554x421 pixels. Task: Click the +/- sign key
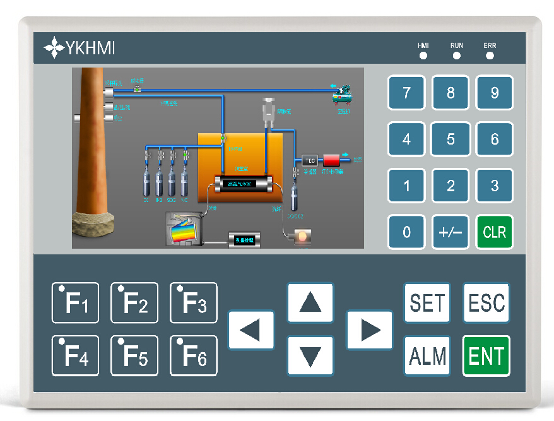tap(451, 232)
